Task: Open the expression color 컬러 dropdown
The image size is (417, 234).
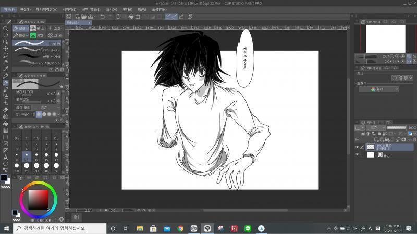Action: tap(379, 89)
